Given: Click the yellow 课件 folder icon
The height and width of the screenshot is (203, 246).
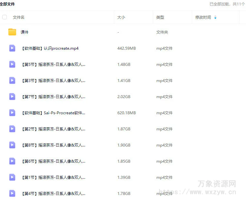Looking at the screenshot, I should [12, 32].
